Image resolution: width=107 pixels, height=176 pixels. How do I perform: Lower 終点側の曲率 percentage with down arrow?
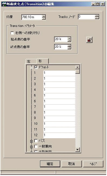tap(69, 48)
